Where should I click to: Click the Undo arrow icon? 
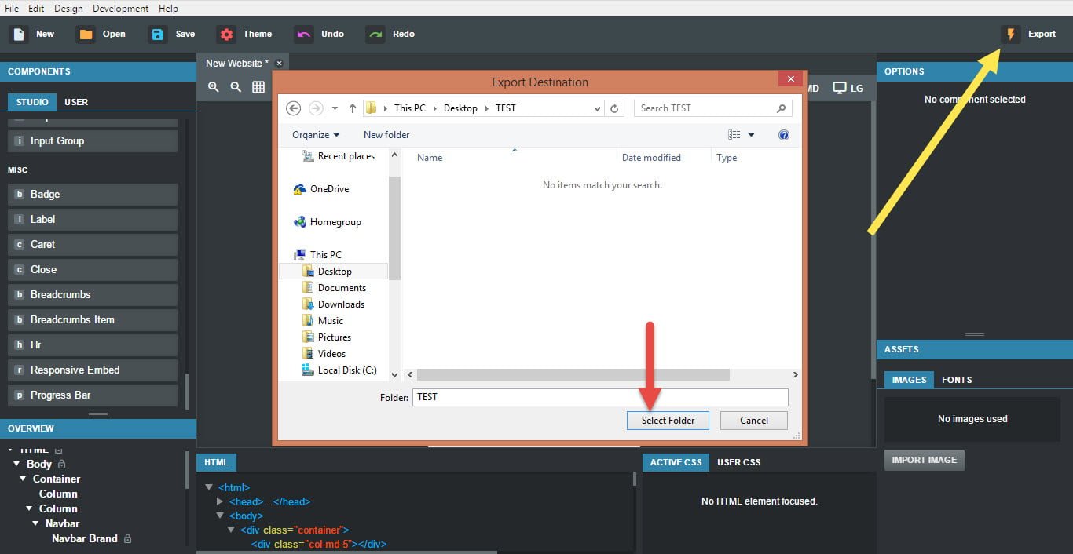303,34
